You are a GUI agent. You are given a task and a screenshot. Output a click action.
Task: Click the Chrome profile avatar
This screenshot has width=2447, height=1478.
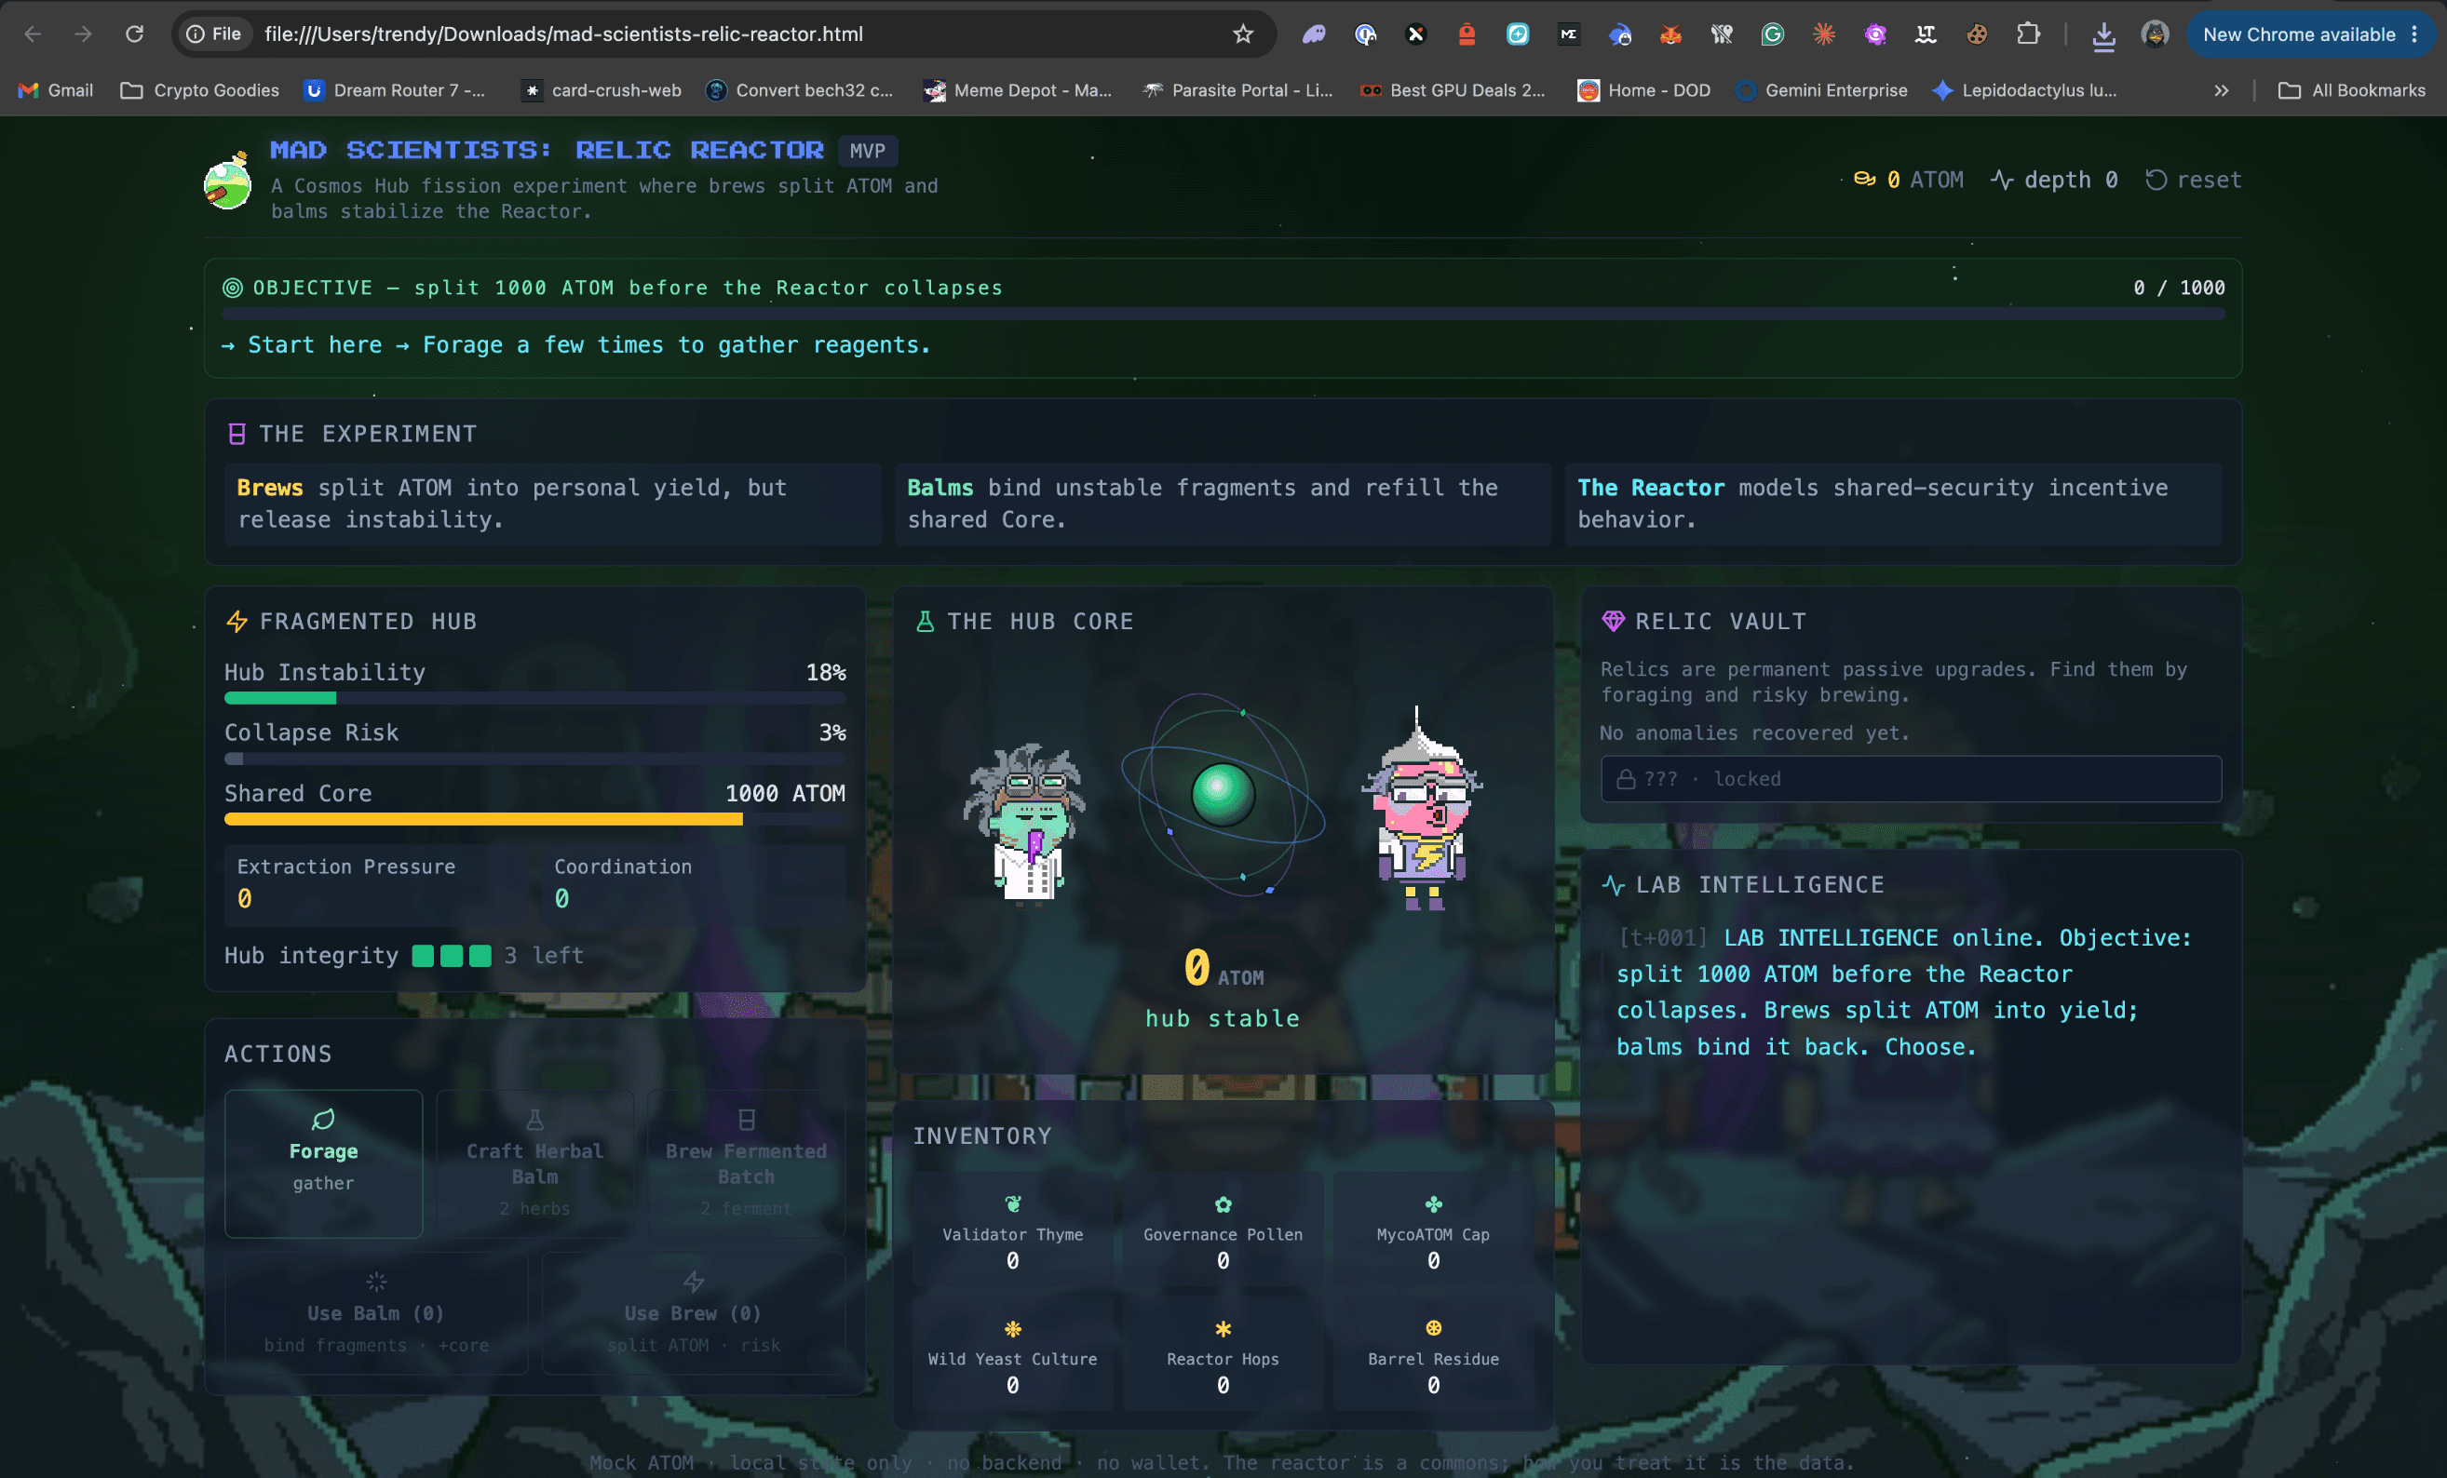(x=2154, y=34)
